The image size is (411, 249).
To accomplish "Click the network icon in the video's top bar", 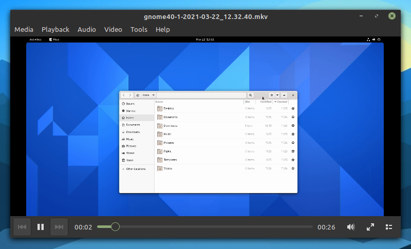I will pyautogui.click(x=368, y=40).
